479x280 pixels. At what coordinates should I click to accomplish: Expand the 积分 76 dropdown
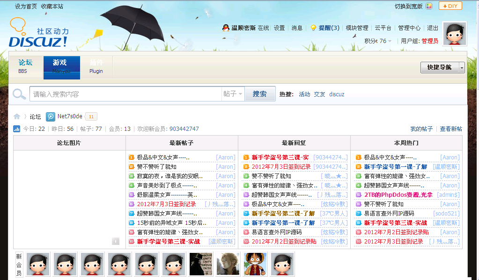click(377, 41)
